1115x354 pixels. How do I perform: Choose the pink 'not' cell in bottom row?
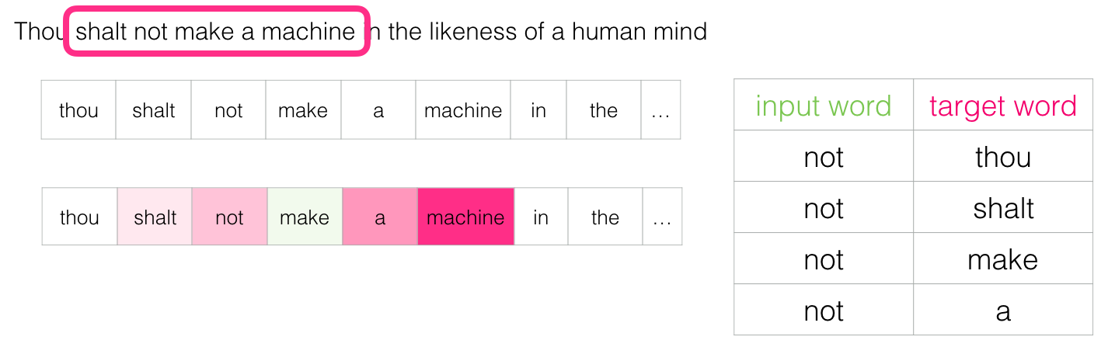229,217
